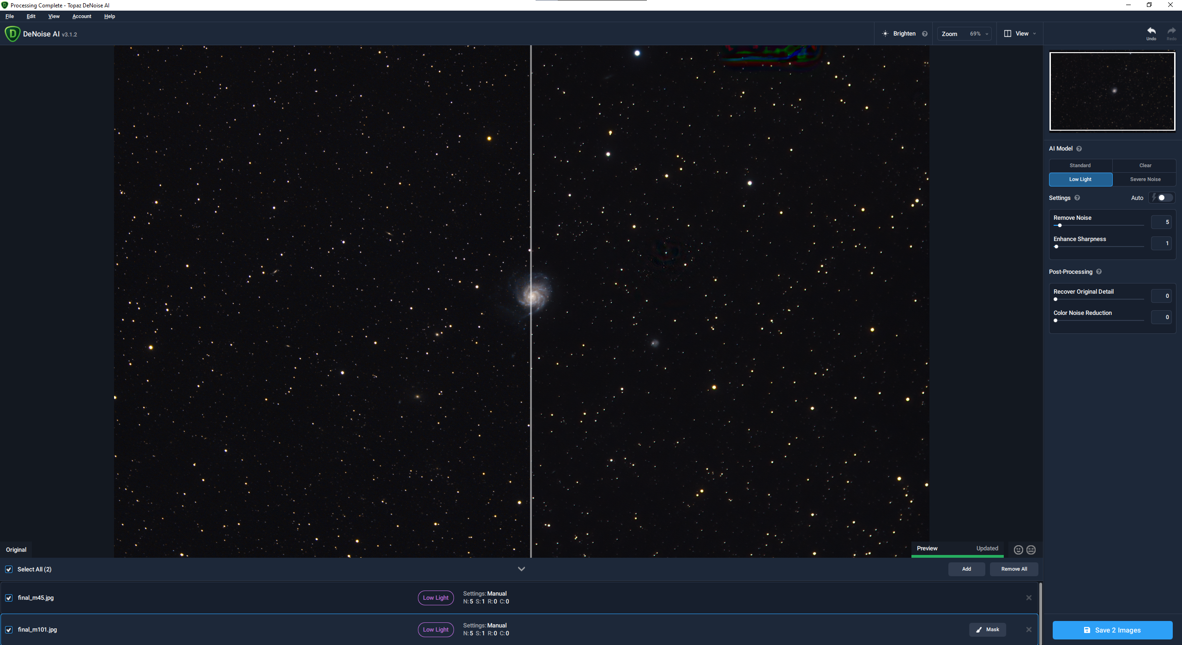The width and height of the screenshot is (1182, 645).
Task: Click the Brighten sun icon
Action: coord(885,34)
